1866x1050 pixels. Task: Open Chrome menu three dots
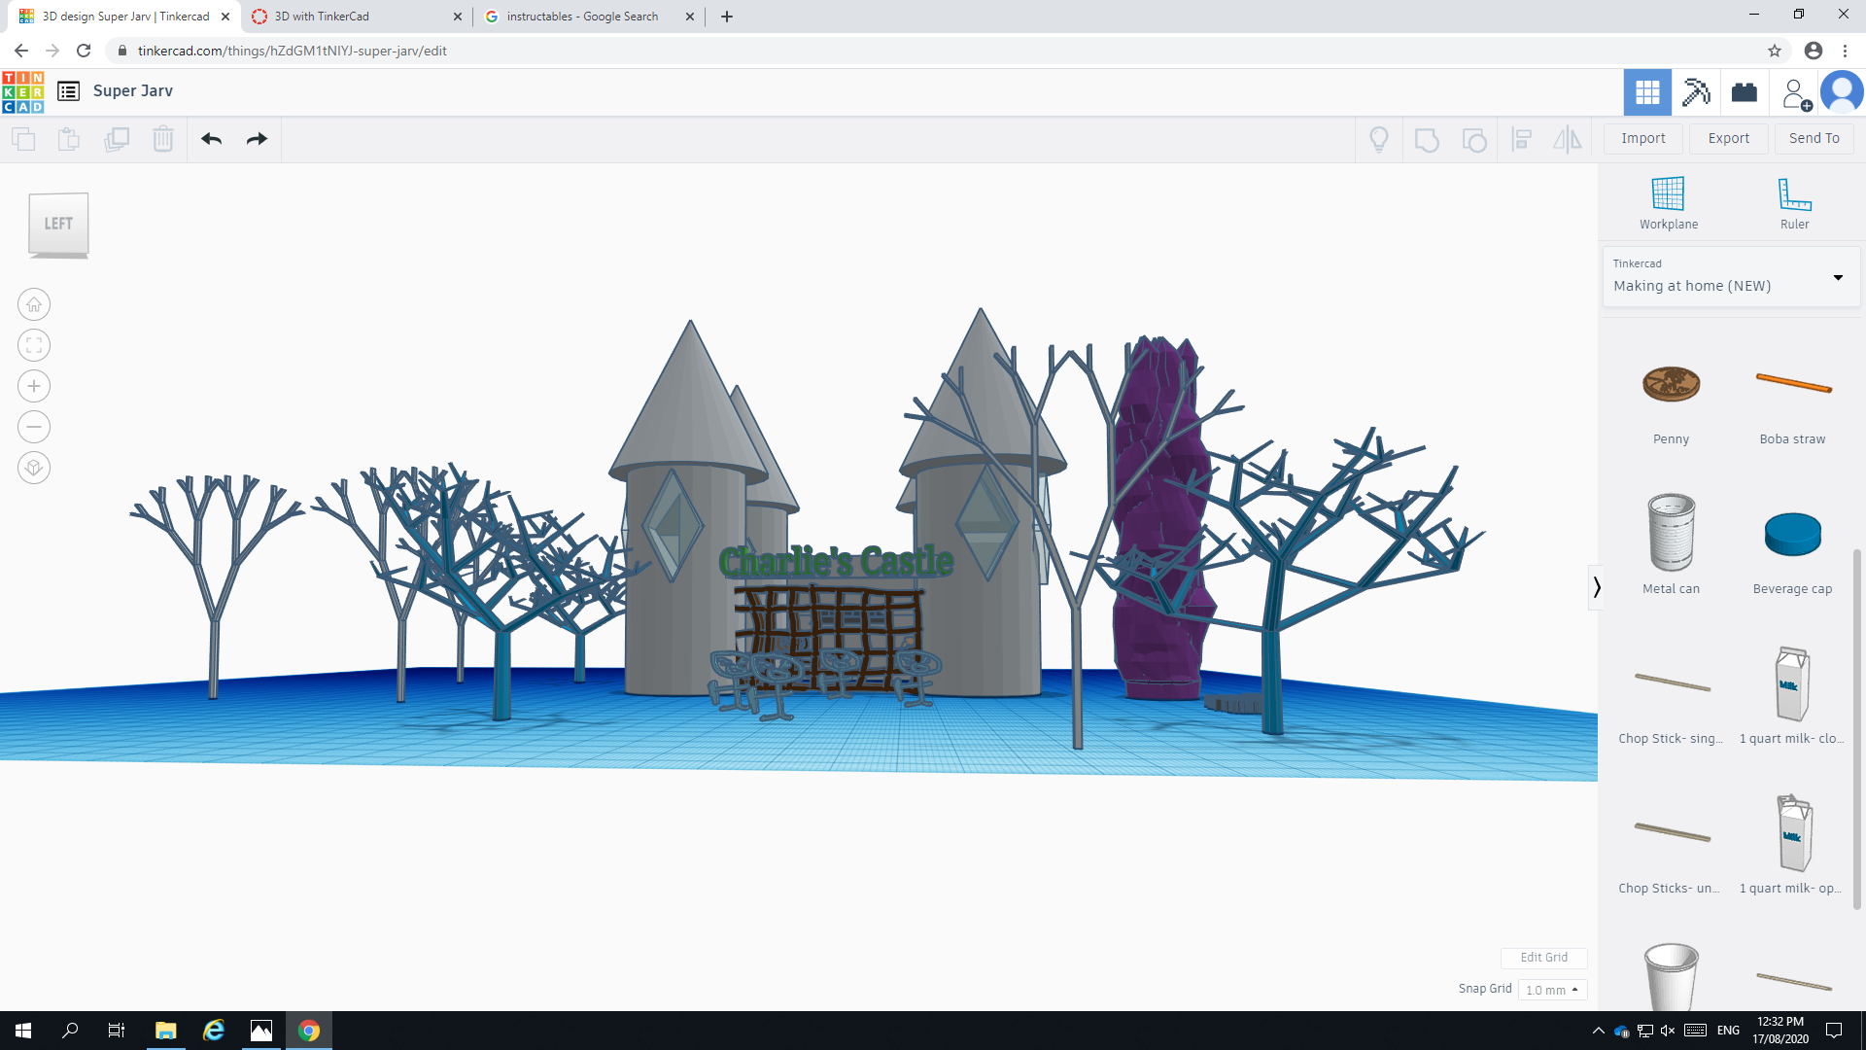(1845, 51)
